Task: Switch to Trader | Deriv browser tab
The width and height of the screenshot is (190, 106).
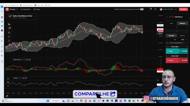Action: point(39,5)
